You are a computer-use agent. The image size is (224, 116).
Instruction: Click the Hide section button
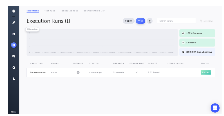pyautogui.click(x=32, y=29)
